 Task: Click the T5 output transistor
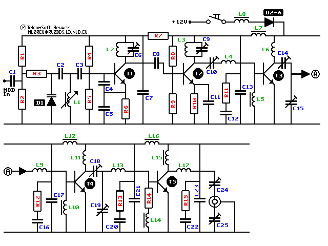(172, 182)
